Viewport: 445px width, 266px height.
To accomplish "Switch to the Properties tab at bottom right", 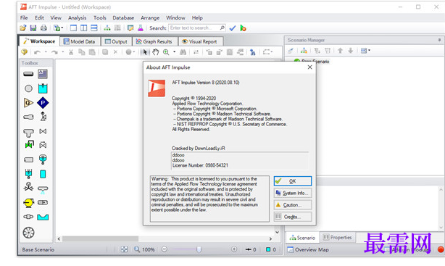I will (338, 237).
